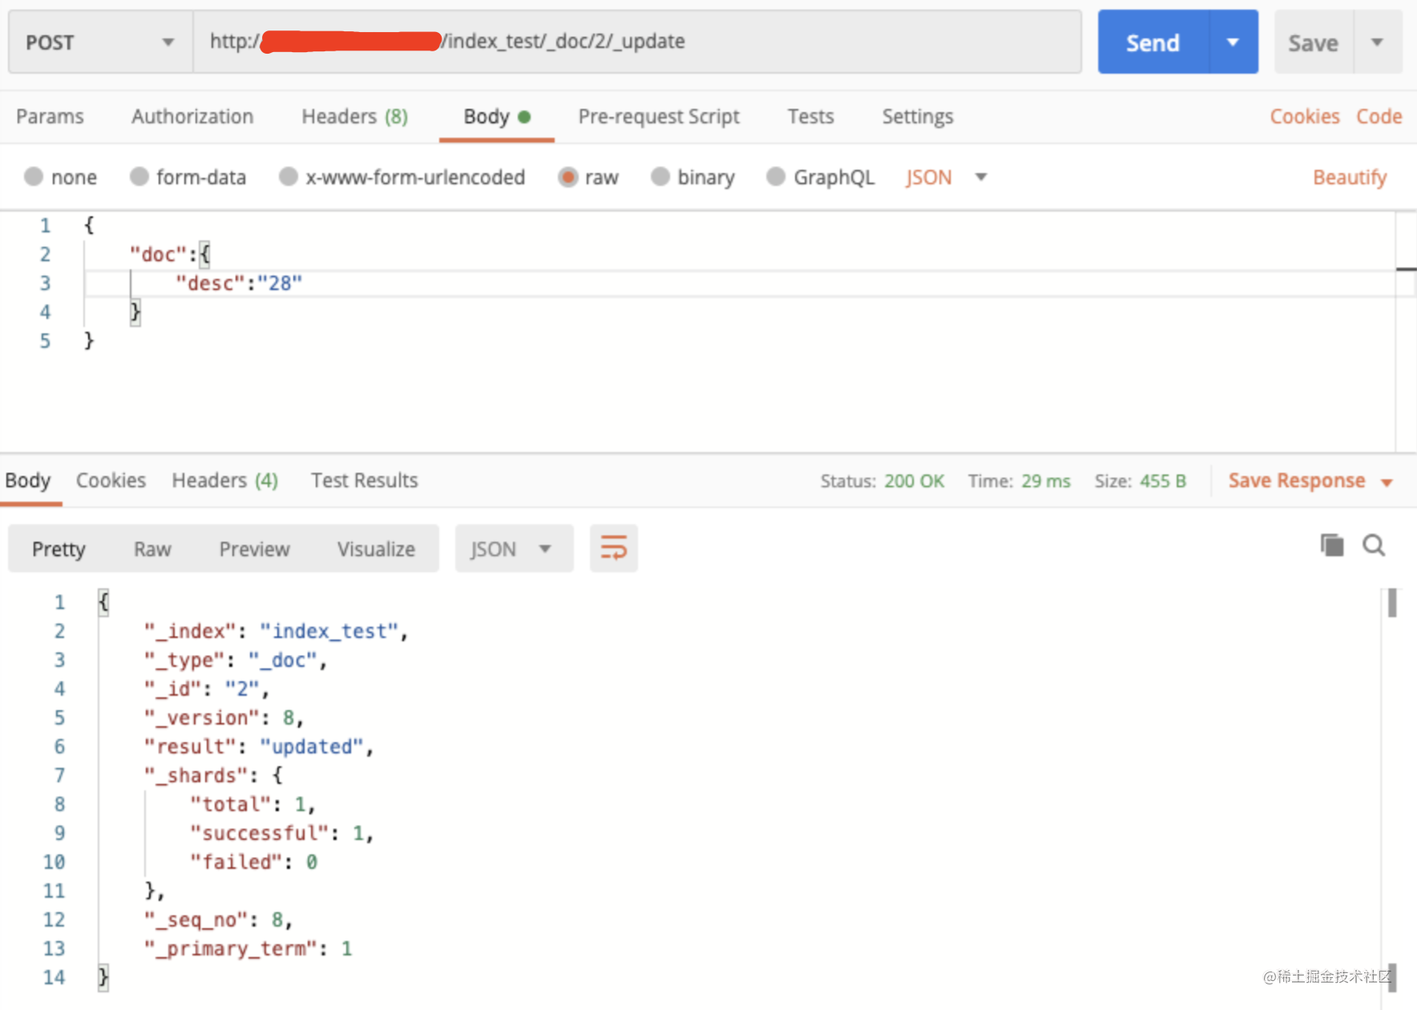Select the GraphQL body radio button

(x=775, y=177)
